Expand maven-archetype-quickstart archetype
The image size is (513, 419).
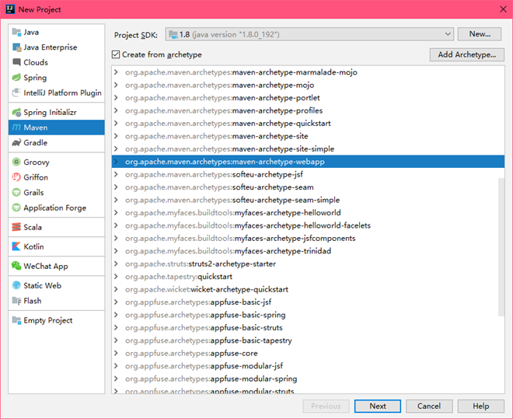116,123
